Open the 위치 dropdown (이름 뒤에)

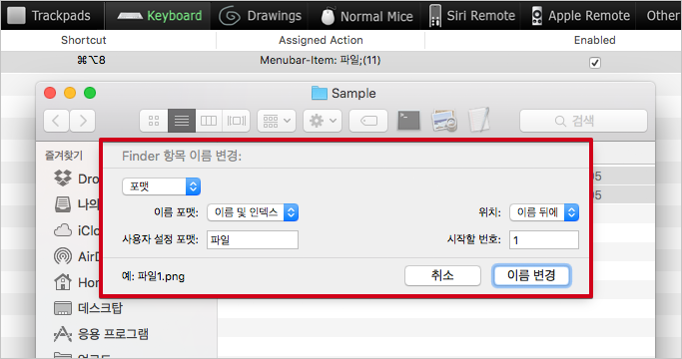pos(544,212)
